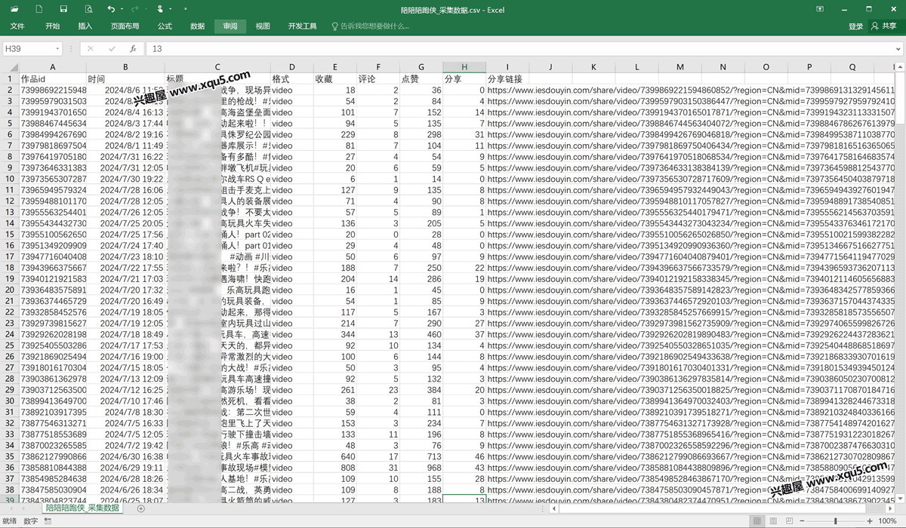Click the 共享 share button

pyautogui.click(x=884, y=26)
